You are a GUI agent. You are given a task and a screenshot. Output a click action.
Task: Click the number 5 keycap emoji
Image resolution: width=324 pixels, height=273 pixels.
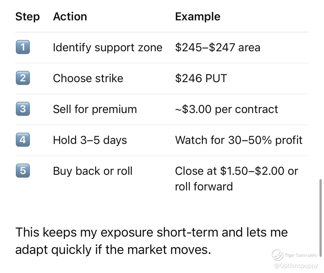tap(23, 171)
